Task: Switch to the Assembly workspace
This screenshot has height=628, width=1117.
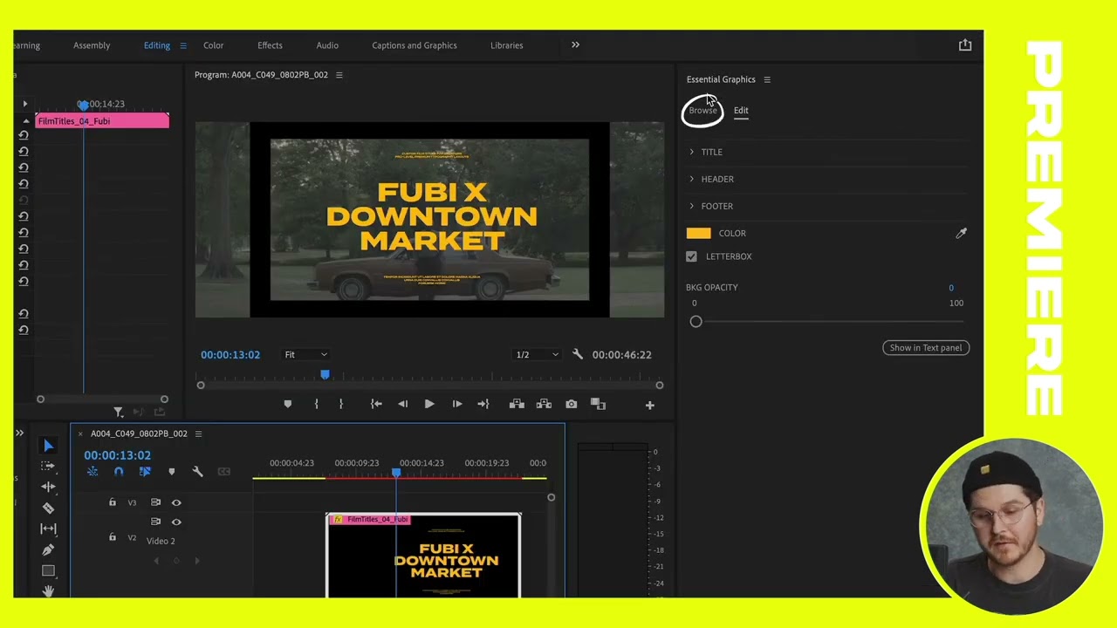Action: 92,45
